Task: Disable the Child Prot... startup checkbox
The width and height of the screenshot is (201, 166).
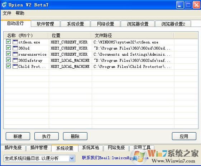Action: pos(8,66)
